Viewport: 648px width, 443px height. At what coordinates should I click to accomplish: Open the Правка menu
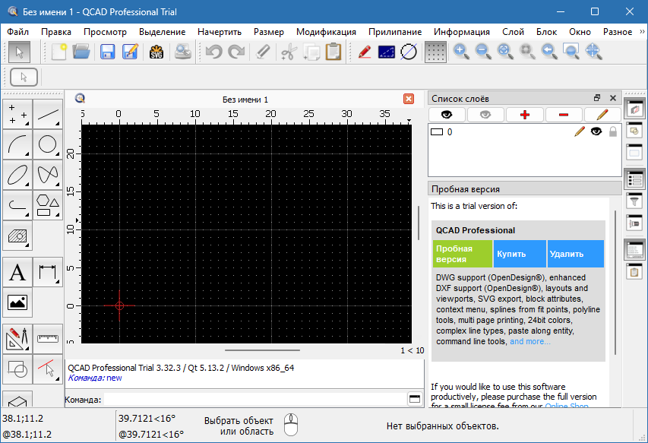[55, 32]
